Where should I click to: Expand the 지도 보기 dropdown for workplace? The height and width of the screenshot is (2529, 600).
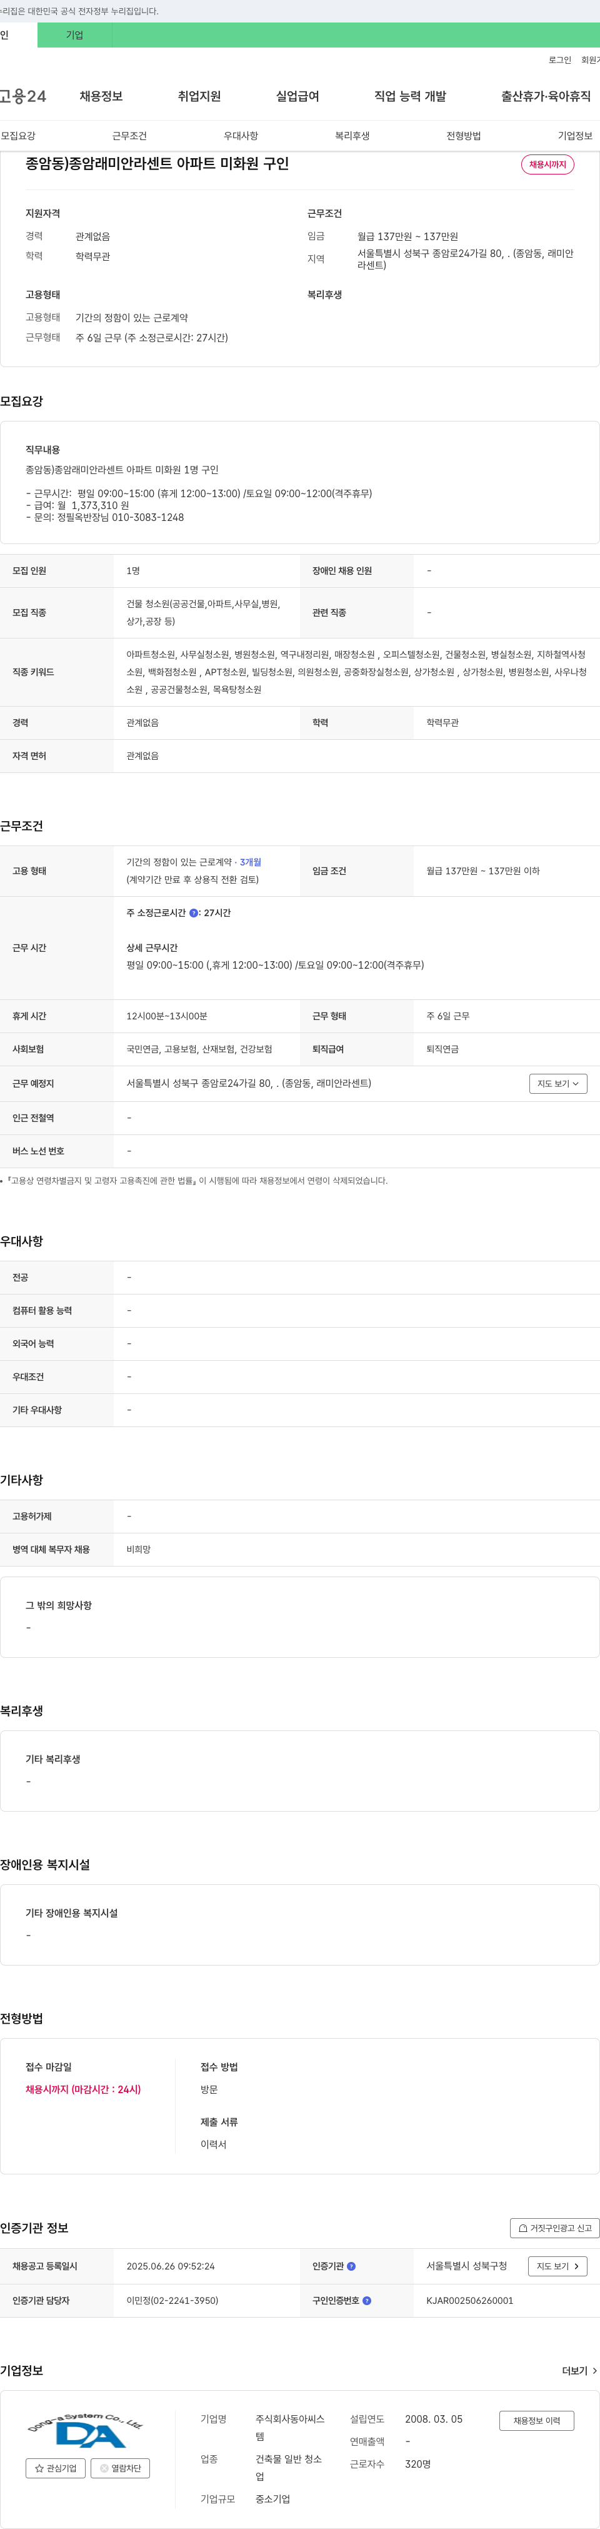click(558, 1083)
